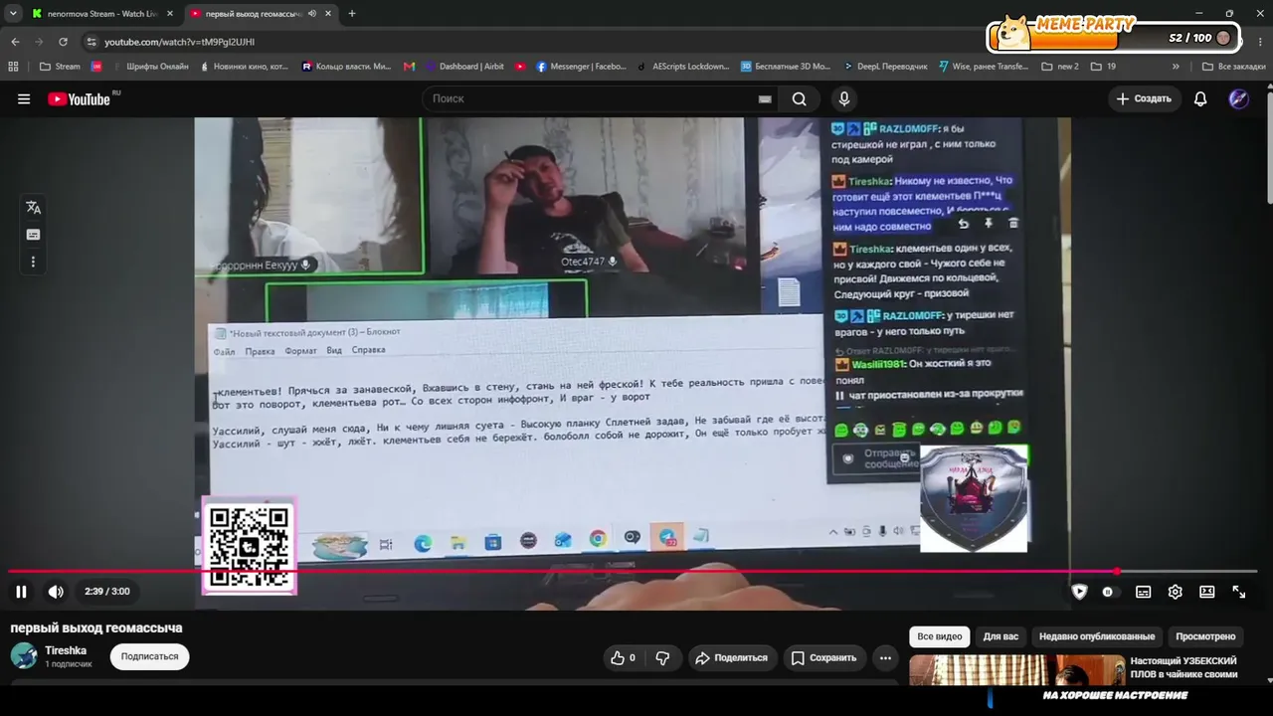Mute the video player volume
Viewport: 1273px width, 716px height.
pyautogui.click(x=56, y=592)
